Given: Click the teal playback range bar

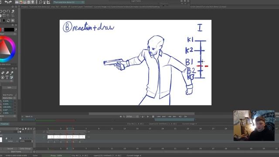Looking at the screenshot, I should click(x=174, y=120).
